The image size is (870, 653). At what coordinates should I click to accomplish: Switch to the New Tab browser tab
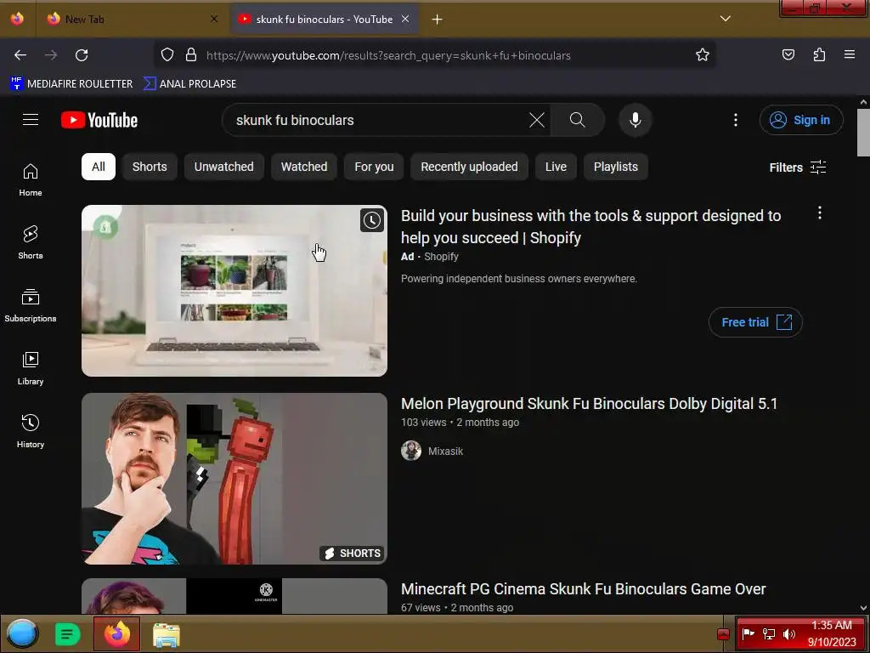pyautogui.click(x=131, y=20)
